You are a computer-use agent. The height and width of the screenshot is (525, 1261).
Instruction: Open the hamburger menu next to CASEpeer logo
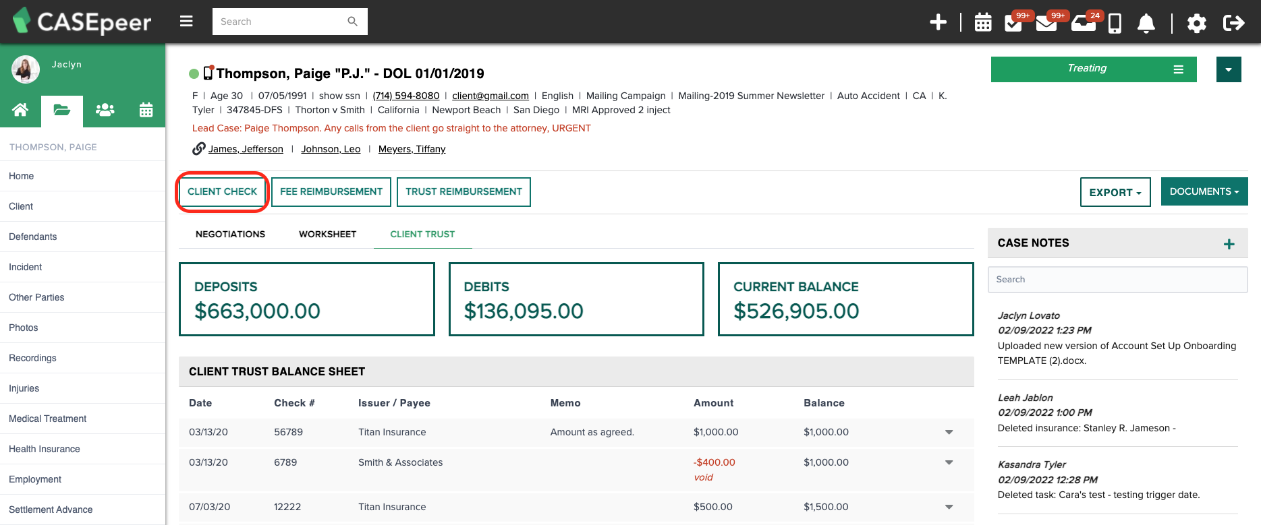coord(186,22)
